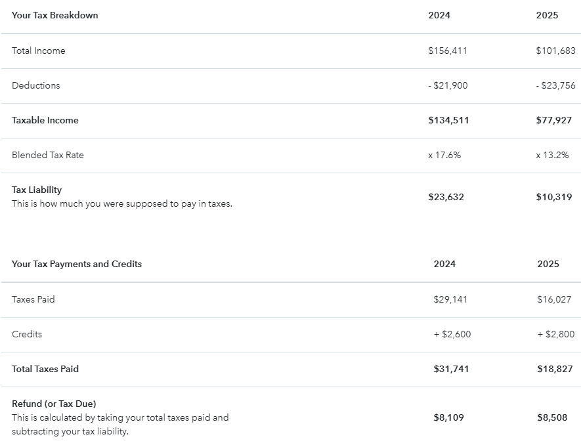Click the 2025 Total Income value $101,683
This screenshot has height=443, width=581.
(x=555, y=51)
